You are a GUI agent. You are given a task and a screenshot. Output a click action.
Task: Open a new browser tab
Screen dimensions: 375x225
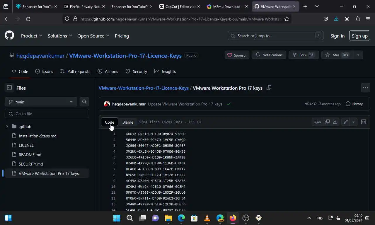coord(305,6)
